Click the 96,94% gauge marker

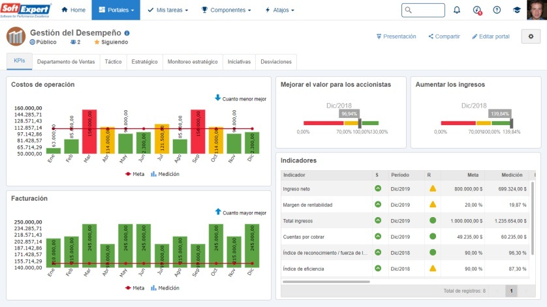pyautogui.click(x=358, y=122)
